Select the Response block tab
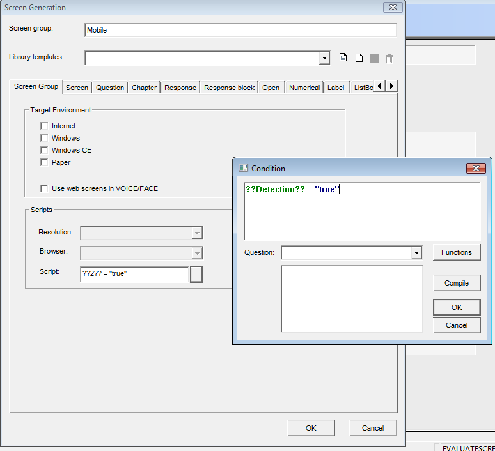The height and width of the screenshot is (451, 495). [229, 88]
